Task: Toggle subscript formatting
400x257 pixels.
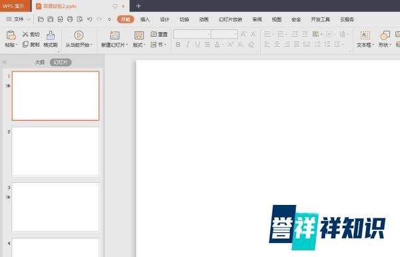Action: pyautogui.click(x=240, y=45)
